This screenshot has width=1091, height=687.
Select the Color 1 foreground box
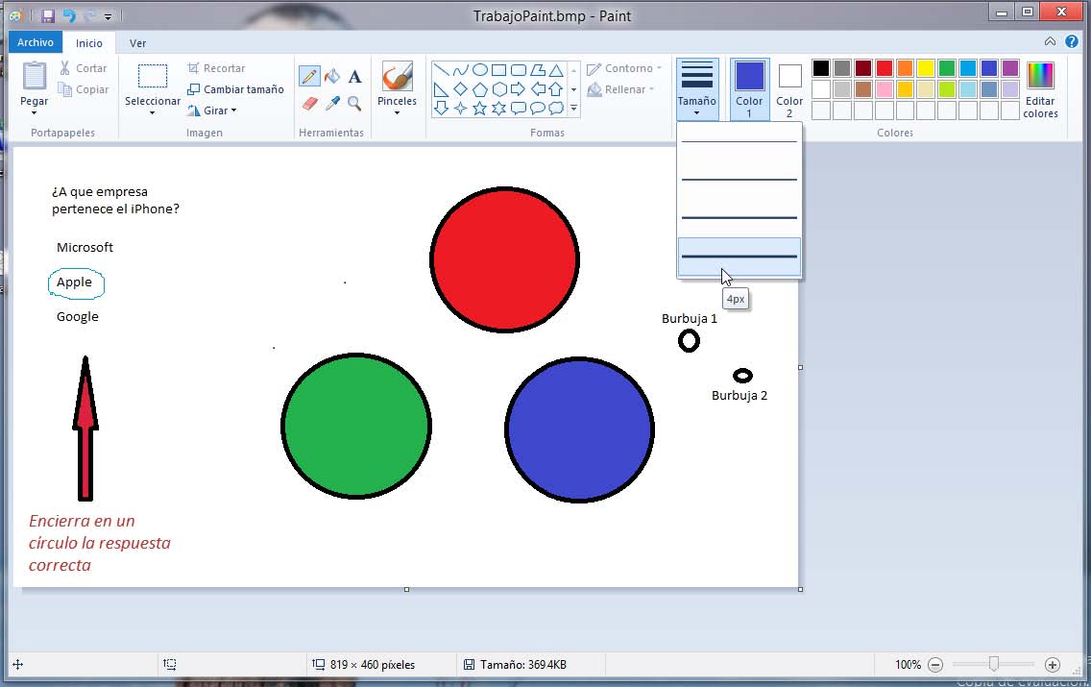749,87
